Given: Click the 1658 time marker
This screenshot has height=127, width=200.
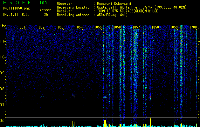Looking at the screenshot, I should click(155, 27).
